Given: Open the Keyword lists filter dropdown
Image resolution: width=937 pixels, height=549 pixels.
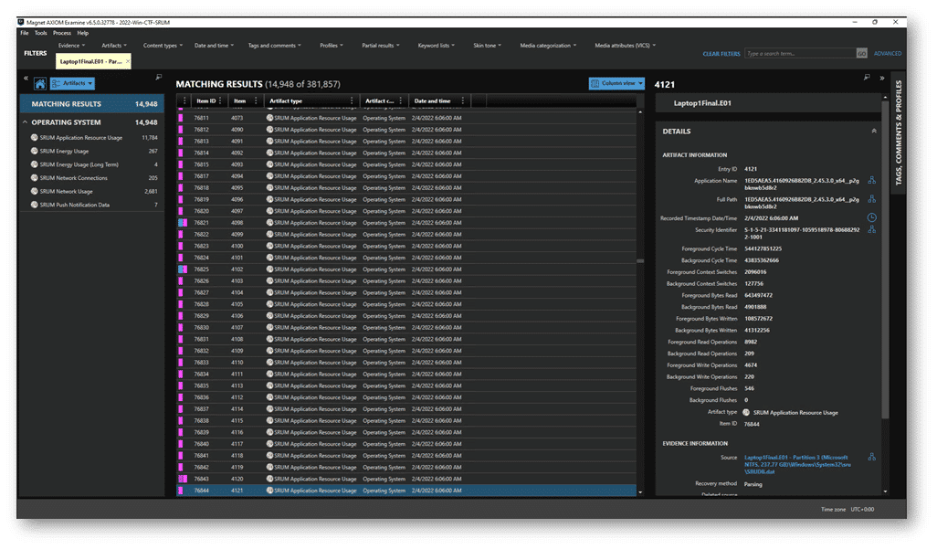Looking at the screenshot, I should pos(437,46).
